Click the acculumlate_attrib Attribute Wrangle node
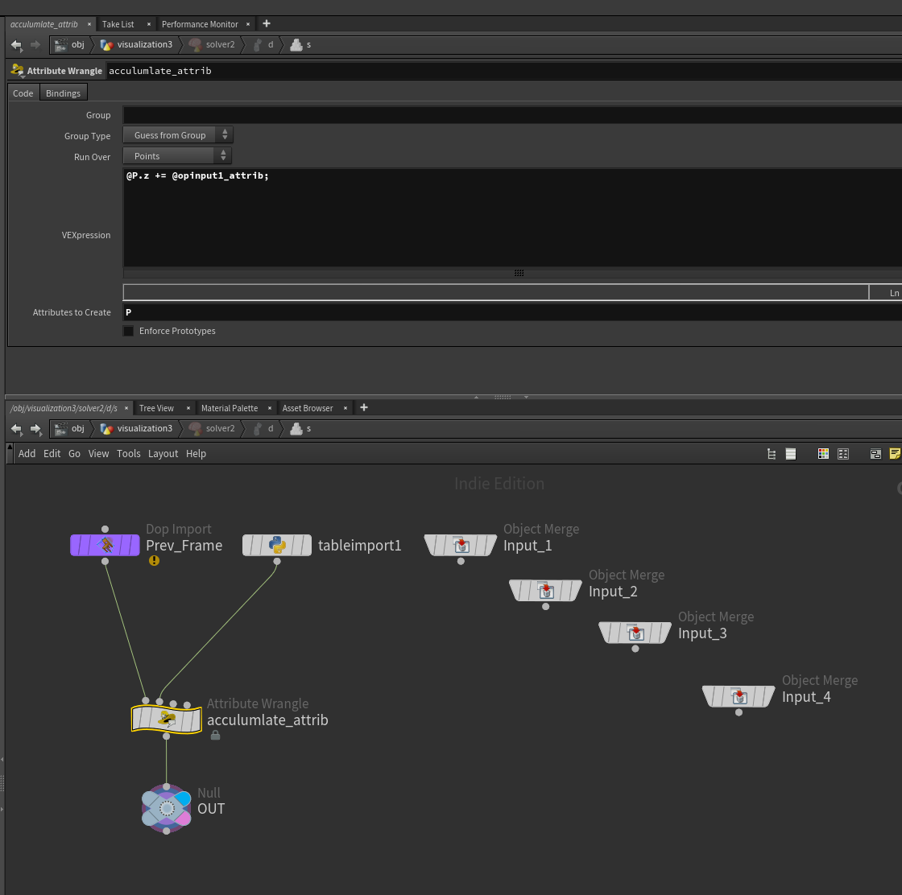 point(166,719)
